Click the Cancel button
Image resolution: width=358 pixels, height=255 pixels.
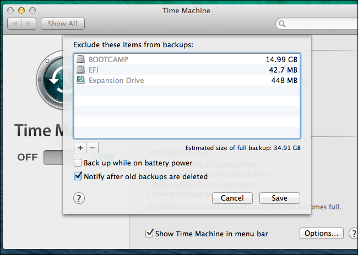pos(232,198)
